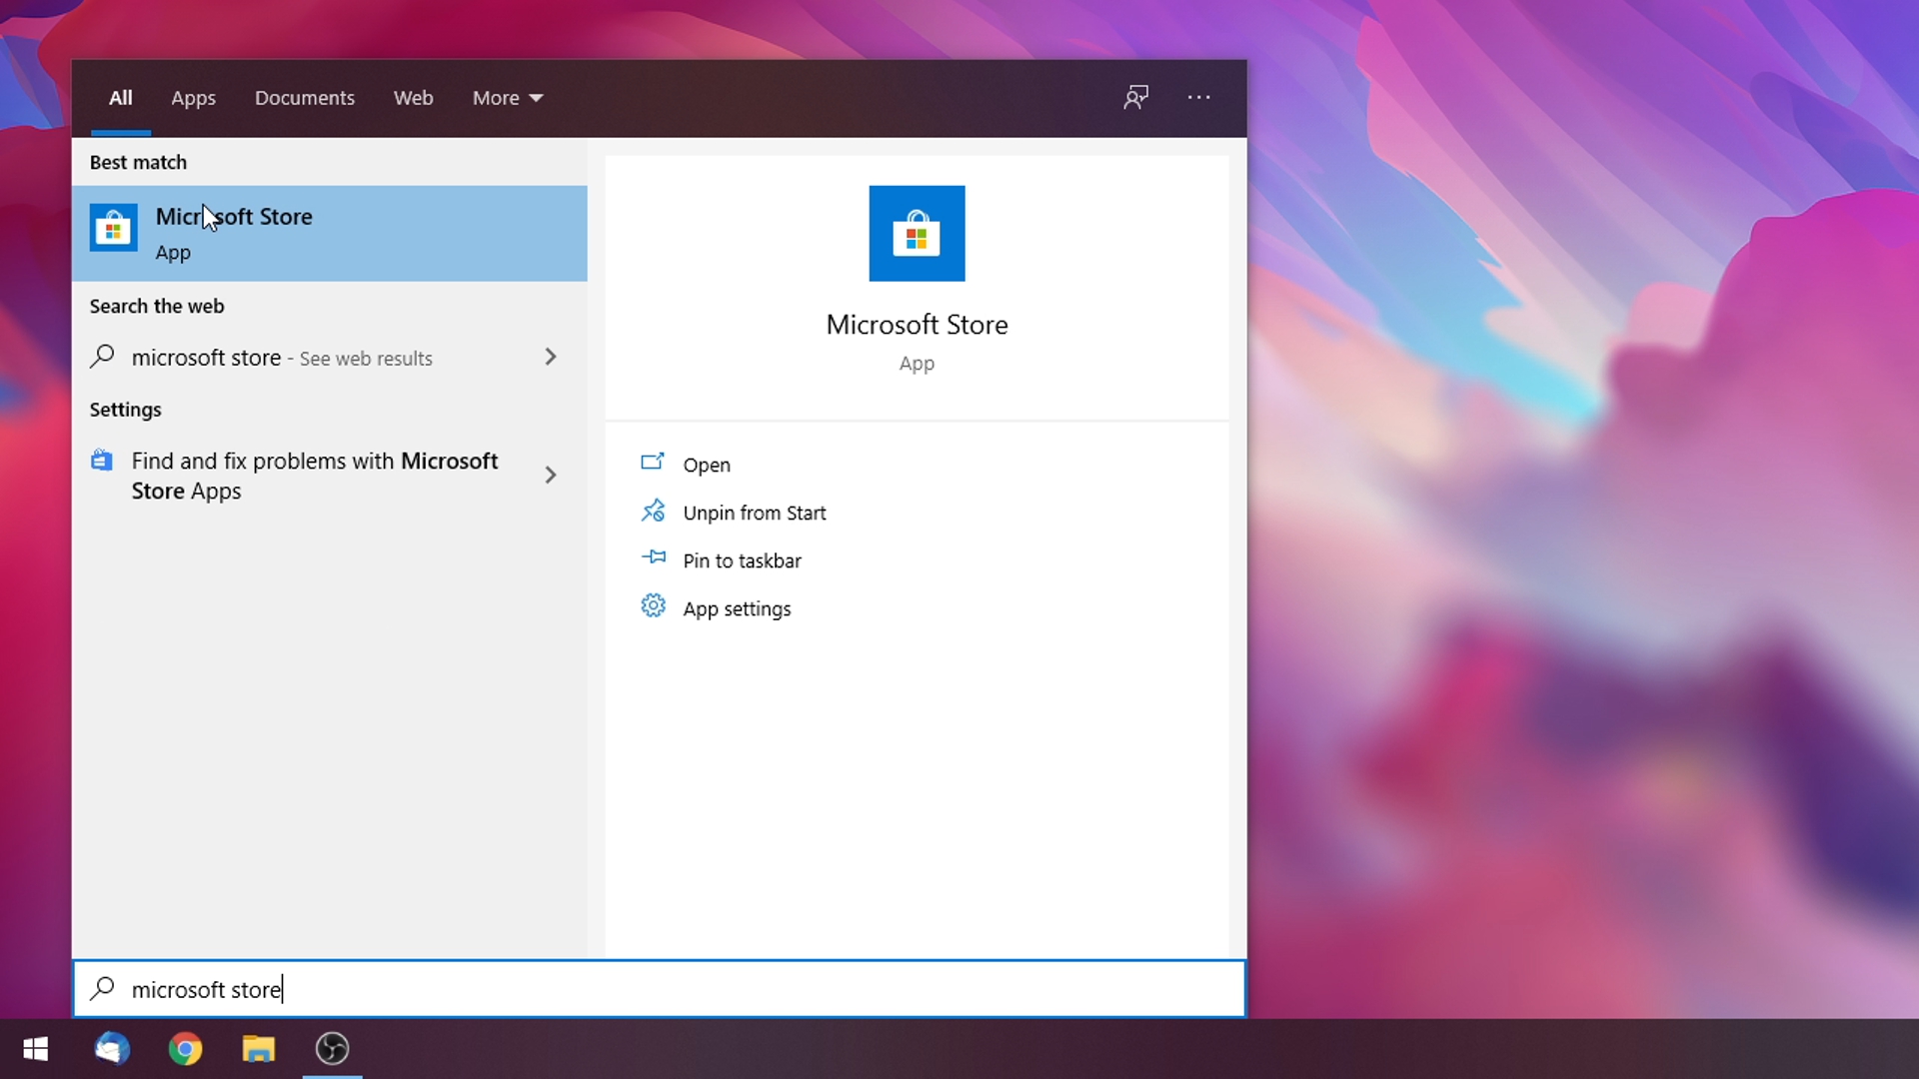
Task: Choose Pin to taskbar
Action: click(742, 560)
